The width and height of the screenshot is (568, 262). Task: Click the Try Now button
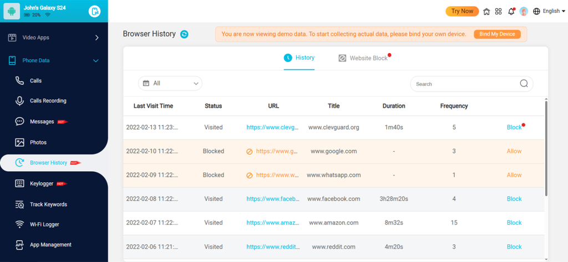(462, 11)
